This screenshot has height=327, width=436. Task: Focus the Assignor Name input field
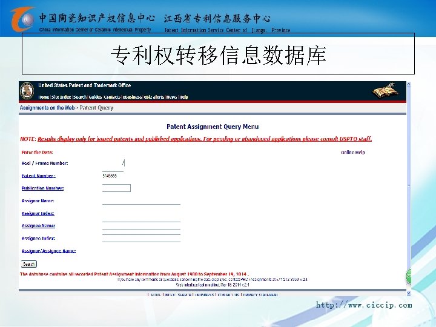click(141, 201)
